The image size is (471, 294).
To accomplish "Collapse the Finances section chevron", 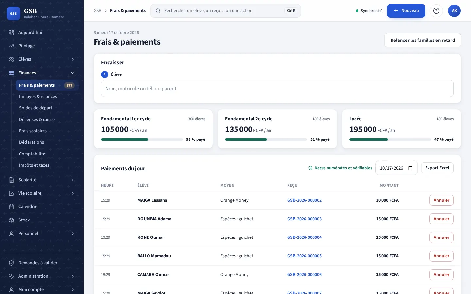I will 73,73.
